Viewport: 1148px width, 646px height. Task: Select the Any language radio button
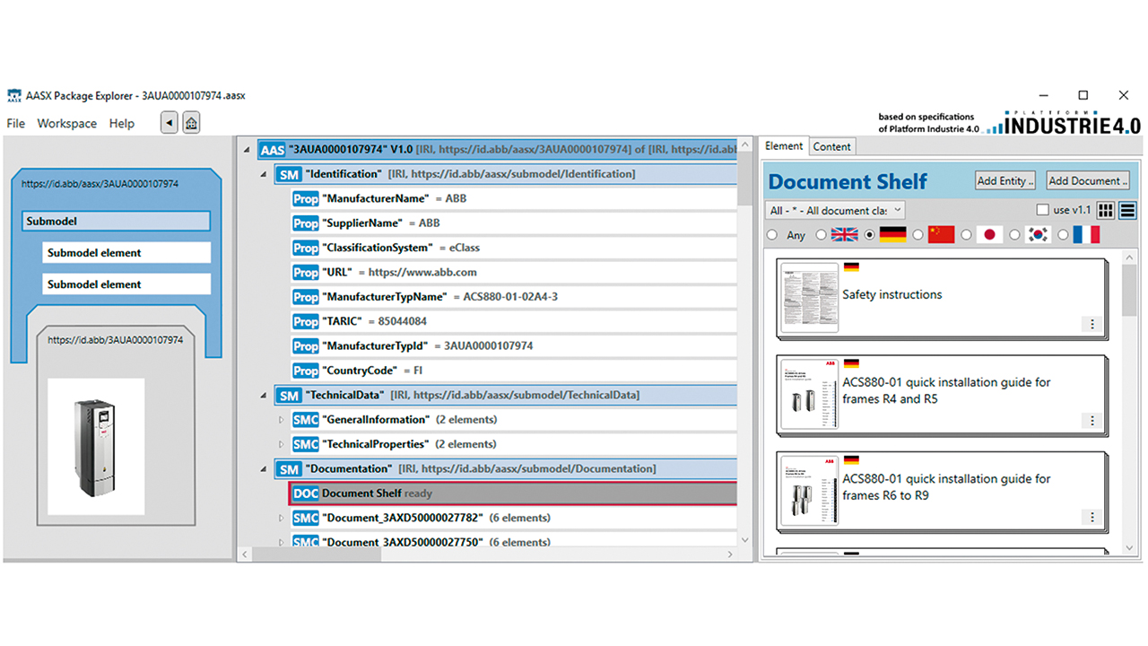771,235
